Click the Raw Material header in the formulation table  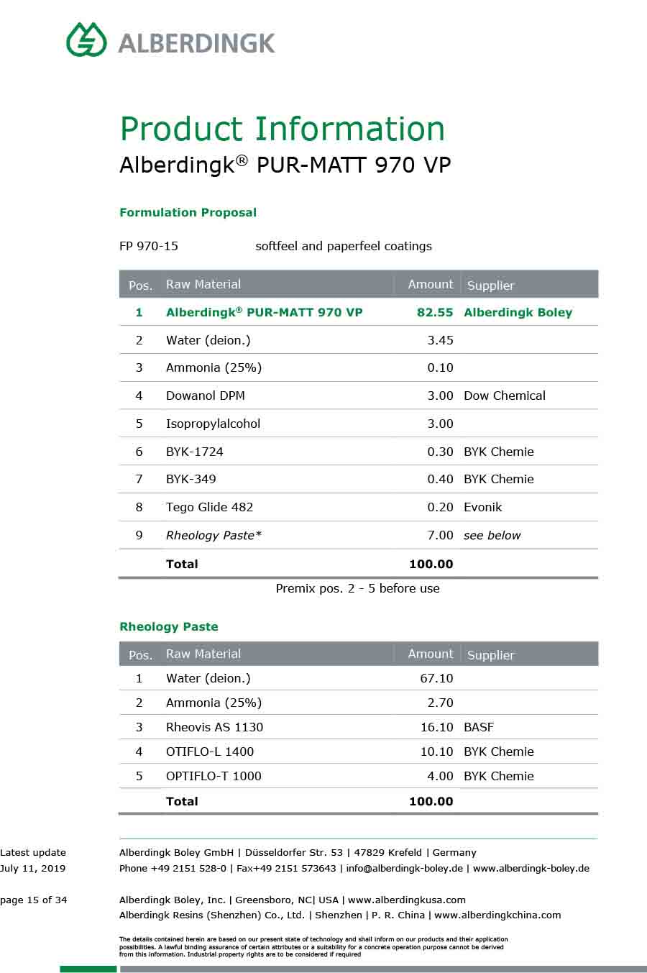point(203,284)
